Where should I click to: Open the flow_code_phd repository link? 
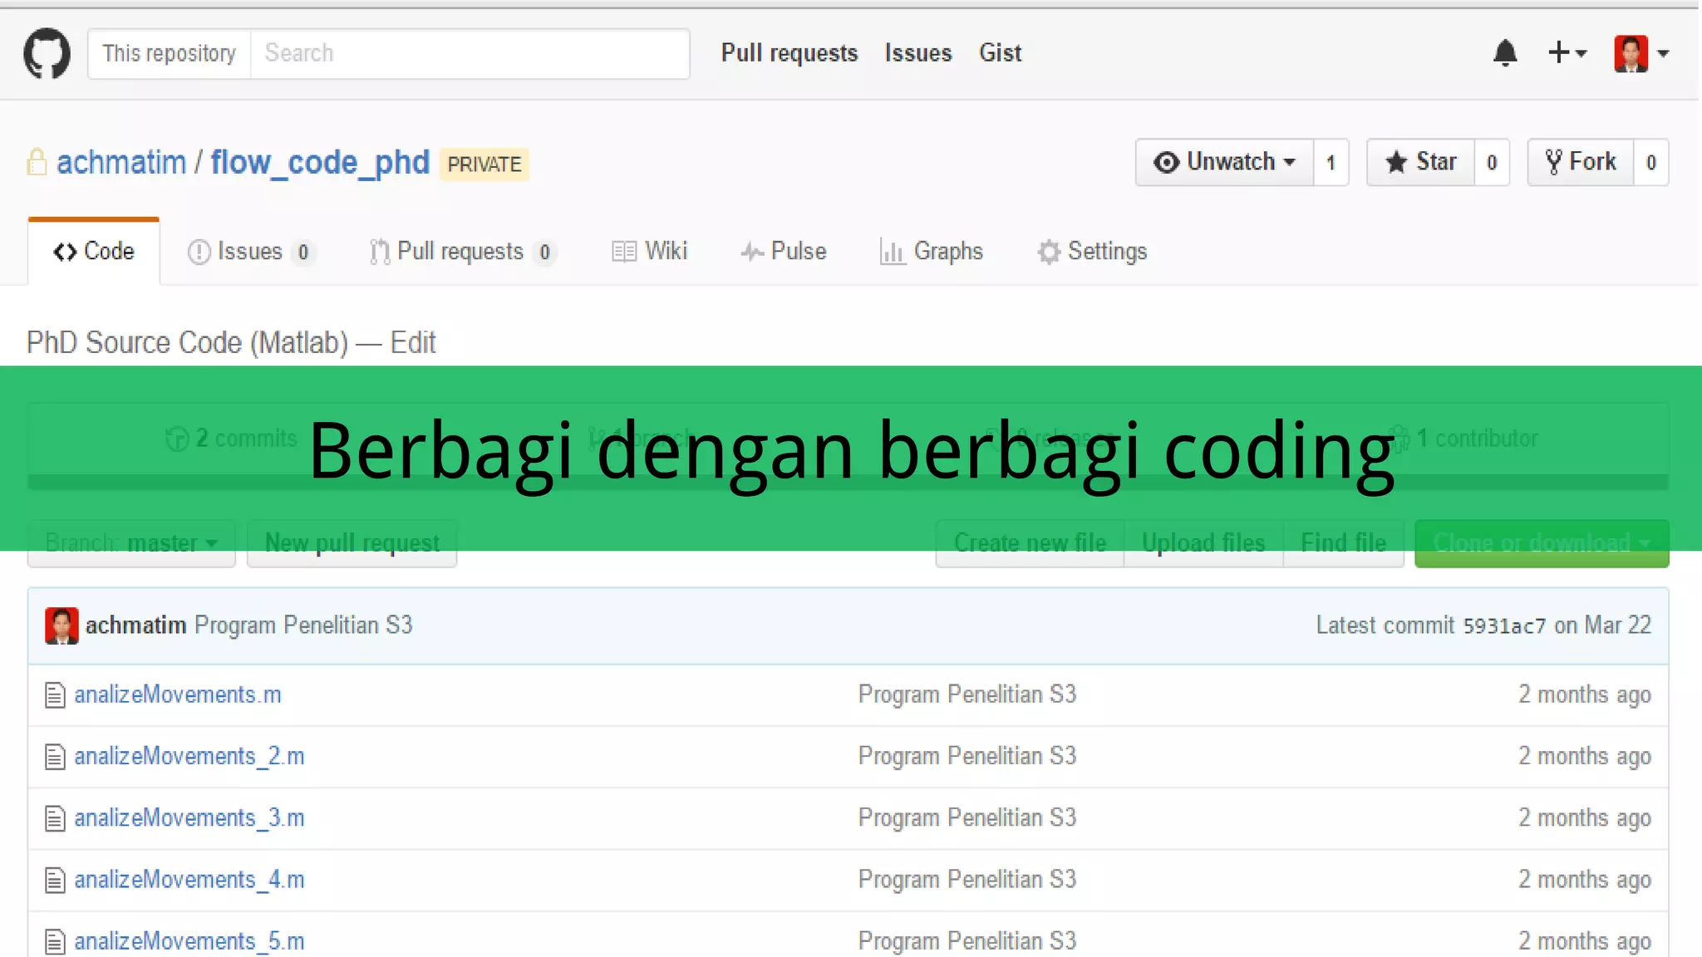[x=320, y=162]
